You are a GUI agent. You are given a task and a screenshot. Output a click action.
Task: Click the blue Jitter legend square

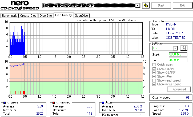point(103,103)
